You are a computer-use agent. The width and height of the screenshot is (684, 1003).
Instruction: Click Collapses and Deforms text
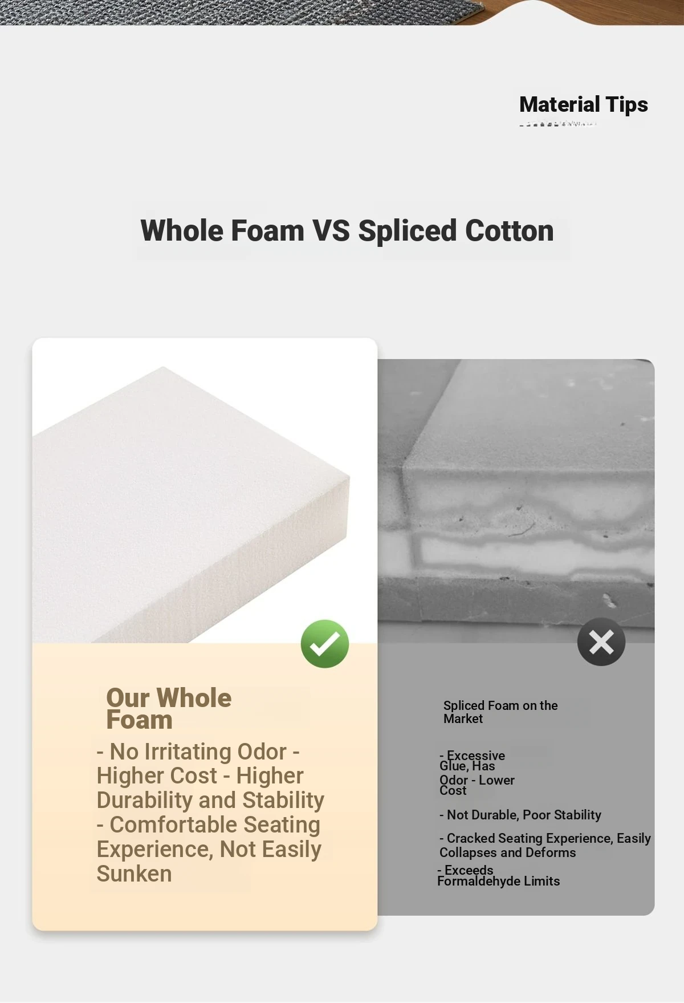click(508, 852)
